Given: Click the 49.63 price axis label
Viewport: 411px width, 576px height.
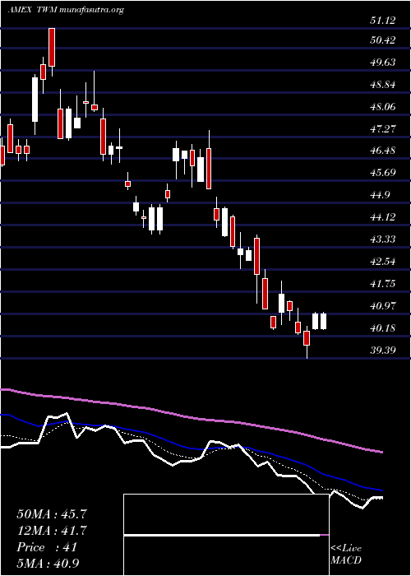Looking at the screenshot, I should click(x=383, y=63).
